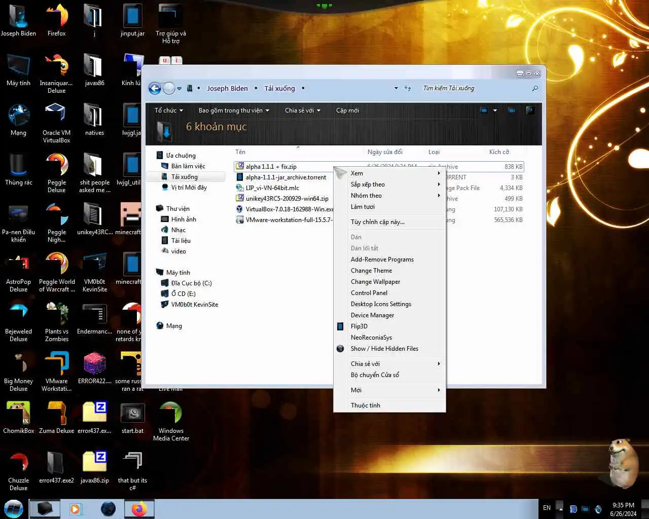The height and width of the screenshot is (519, 649).
Task: Choose Change Wallpaper from context menu
Action: click(x=389, y=282)
